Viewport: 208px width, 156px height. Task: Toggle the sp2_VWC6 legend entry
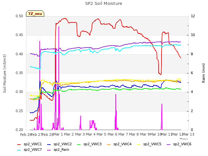click(x=179, y=144)
